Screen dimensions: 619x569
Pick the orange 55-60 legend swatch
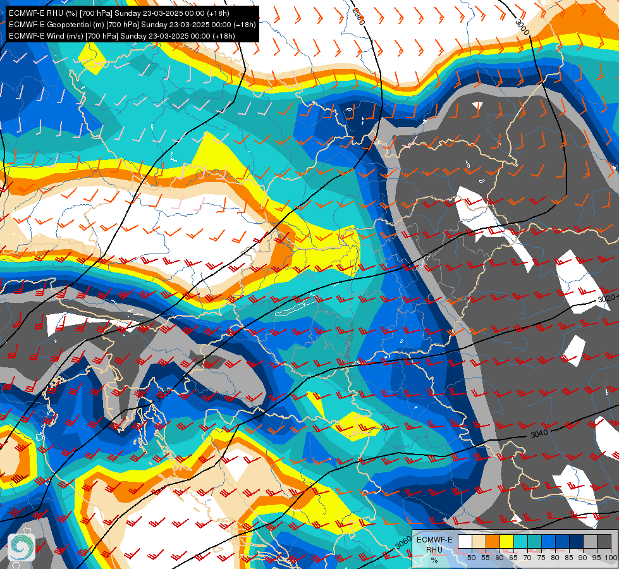coord(493,541)
